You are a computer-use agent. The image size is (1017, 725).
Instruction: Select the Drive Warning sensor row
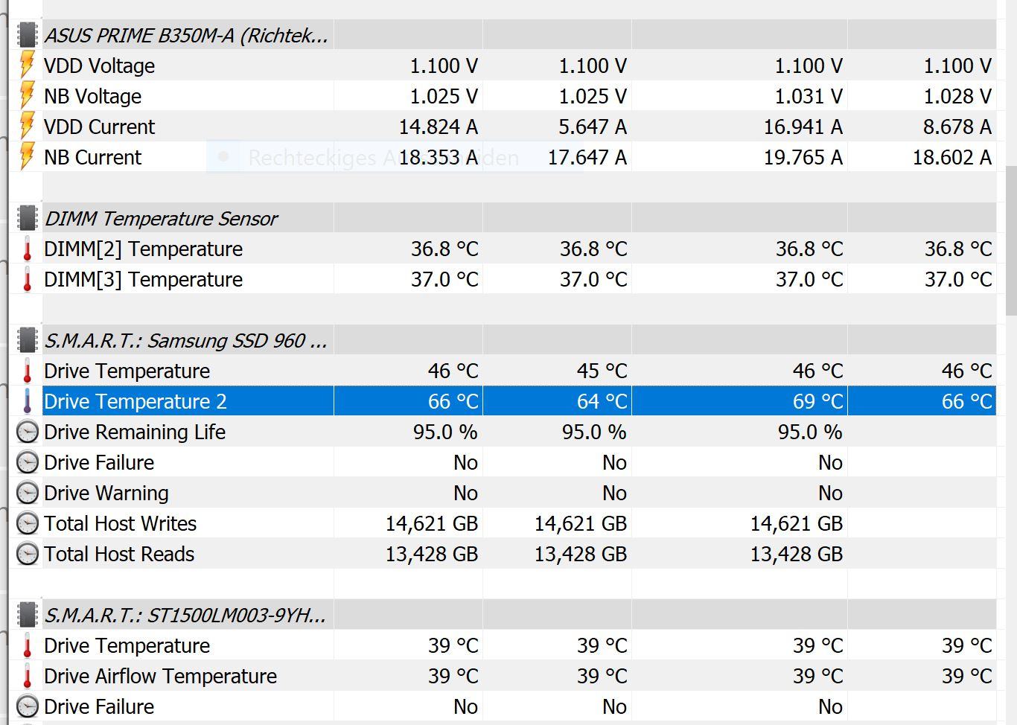click(x=106, y=494)
